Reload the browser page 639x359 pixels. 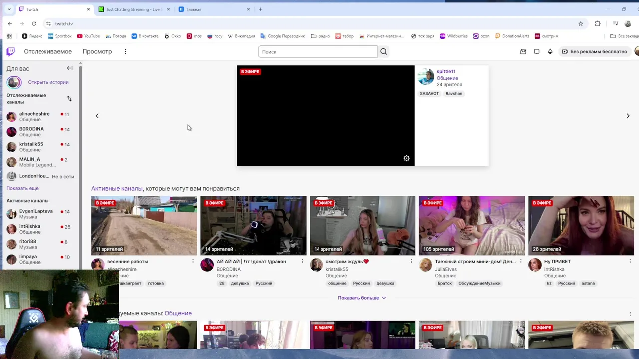click(34, 23)
